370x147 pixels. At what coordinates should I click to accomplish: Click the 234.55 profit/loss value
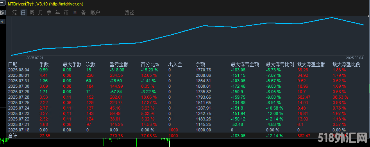click(x=116, y=75)
